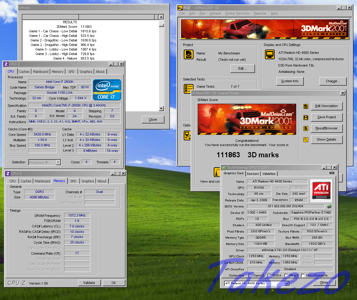
Task: Click the BIOS save chip icon in GPU-Z
Action: tap(329, 206)
